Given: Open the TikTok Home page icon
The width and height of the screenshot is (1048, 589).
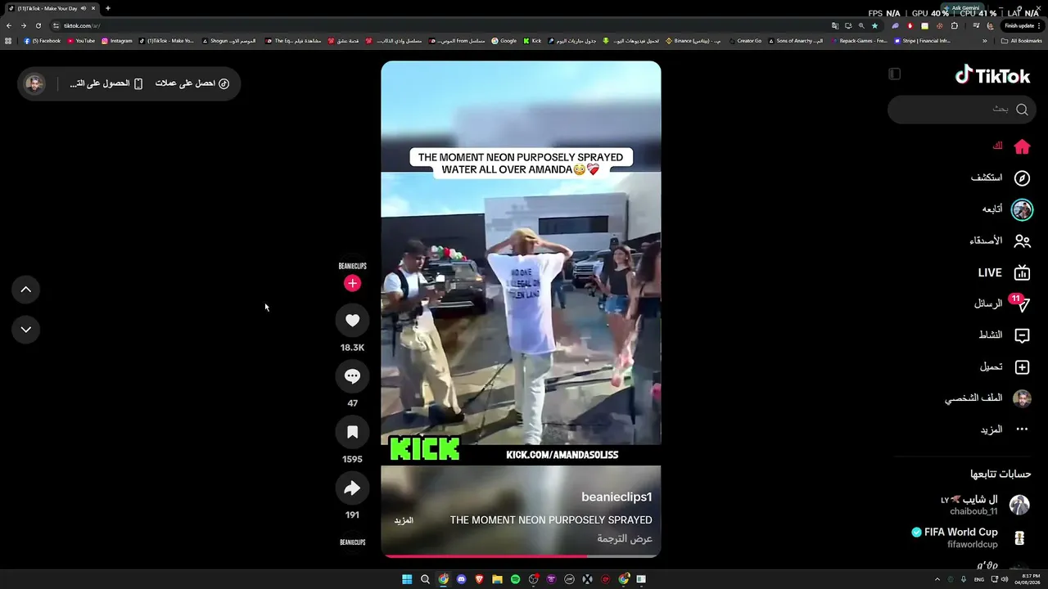Looking at the screenshot, I should [1022, 146].
